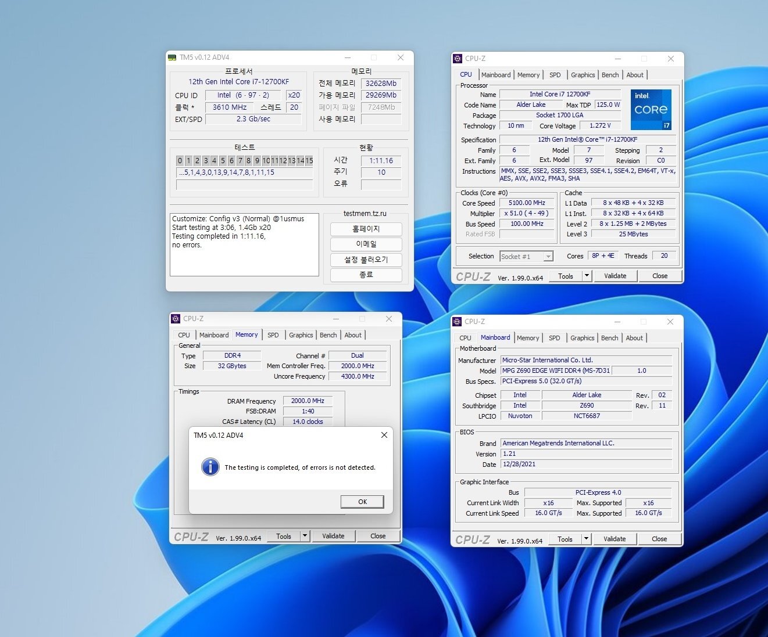Click Tools in the processor CPU-Z window

[x=566, y=276]
